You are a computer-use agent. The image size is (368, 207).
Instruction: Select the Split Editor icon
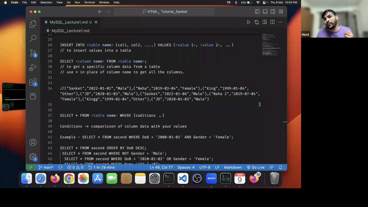273,22
